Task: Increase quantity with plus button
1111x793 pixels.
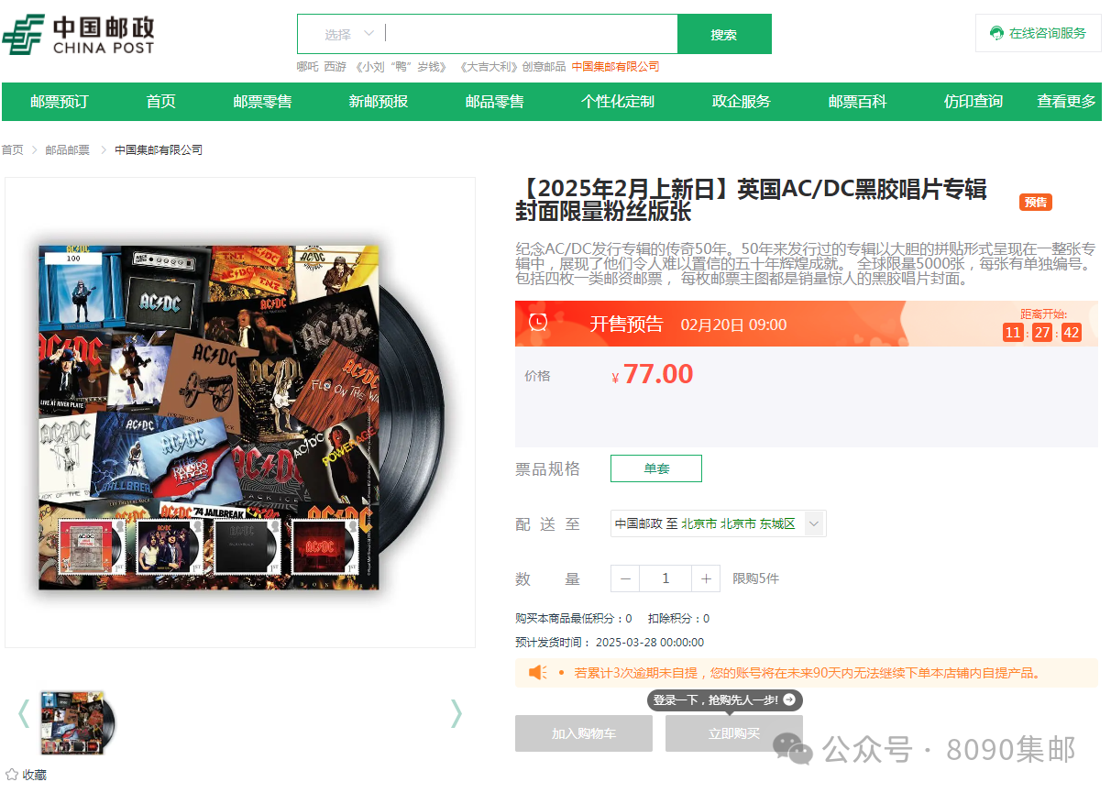Action: tap(706, 578)
